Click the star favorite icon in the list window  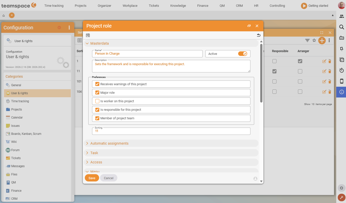pos(314,40)
